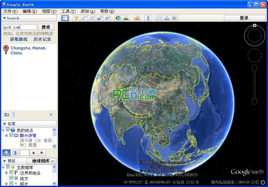Toggle the 照片 layer checkbox
The image size is (268, 187).
(11, 183)
